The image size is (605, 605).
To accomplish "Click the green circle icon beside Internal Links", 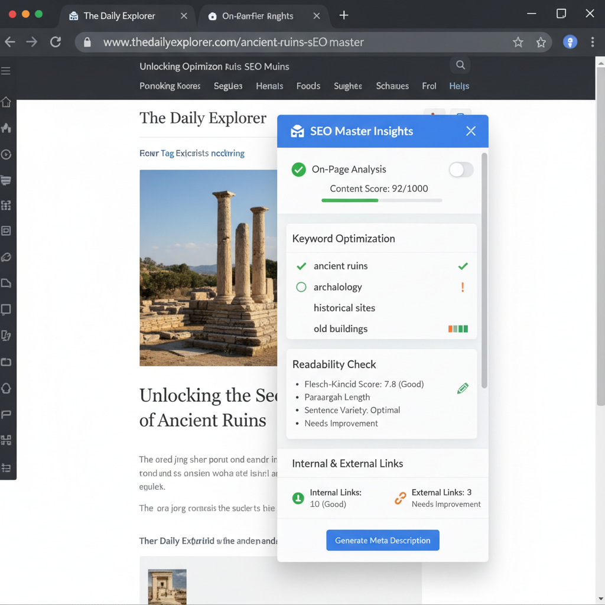I will (298, 498).
